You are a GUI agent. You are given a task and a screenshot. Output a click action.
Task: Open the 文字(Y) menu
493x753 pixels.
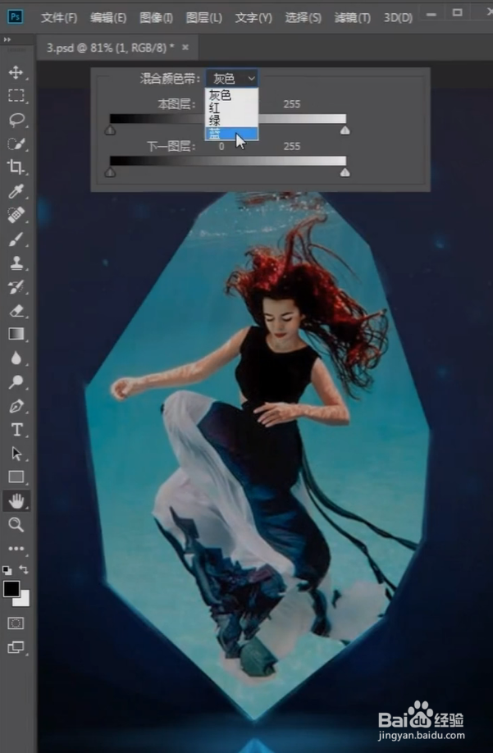[x=253, y=18]
